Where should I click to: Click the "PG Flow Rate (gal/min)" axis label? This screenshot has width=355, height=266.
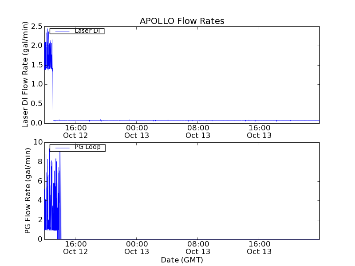click(28, 191)
